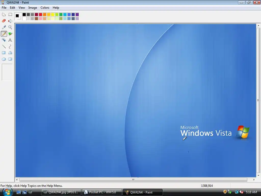
Task: Click the Show Desktop quick launch icon
Action: point(18,192)
